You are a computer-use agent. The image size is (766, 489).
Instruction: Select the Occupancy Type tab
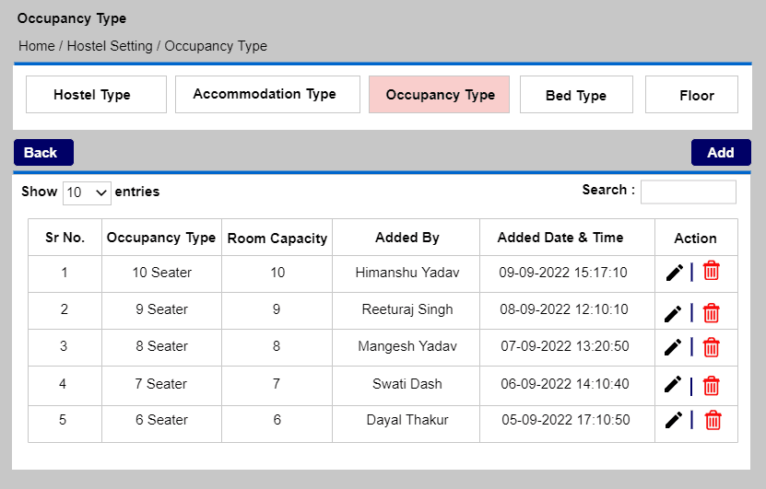(x=439, y=95)
